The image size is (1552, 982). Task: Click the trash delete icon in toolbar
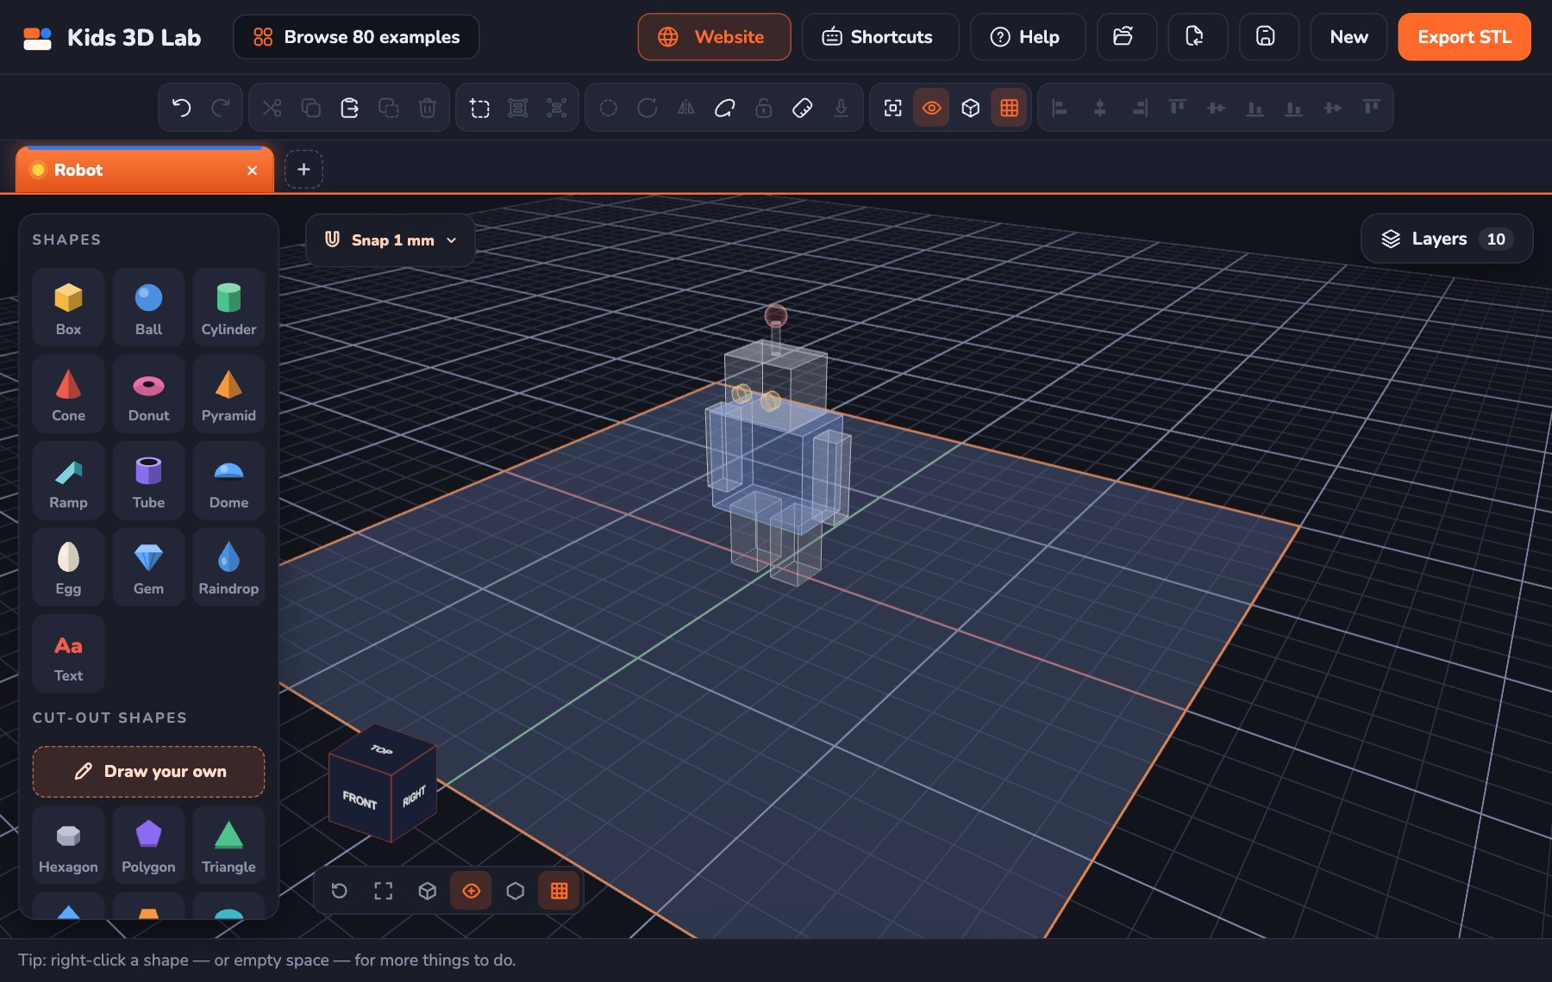pos(427,108)
